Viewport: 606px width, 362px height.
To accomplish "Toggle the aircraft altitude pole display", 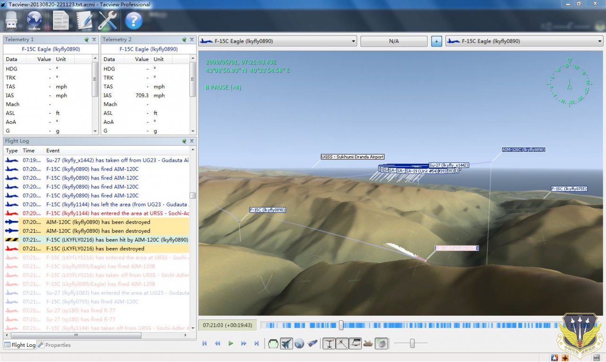I will pos(329,344).
